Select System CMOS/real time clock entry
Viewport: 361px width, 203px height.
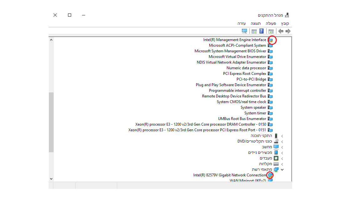pos(241,102)
